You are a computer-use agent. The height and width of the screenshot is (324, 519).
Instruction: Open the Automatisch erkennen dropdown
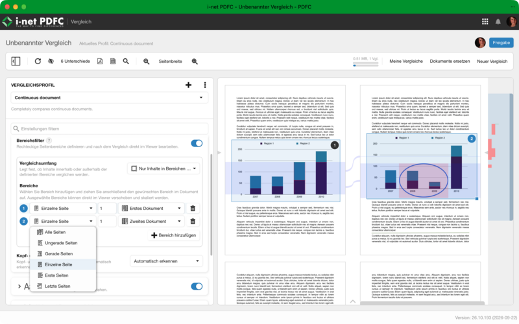tap(166, 261)
